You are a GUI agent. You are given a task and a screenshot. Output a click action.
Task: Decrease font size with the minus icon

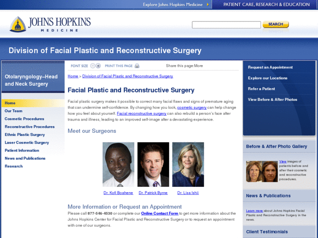pos(93,66)
